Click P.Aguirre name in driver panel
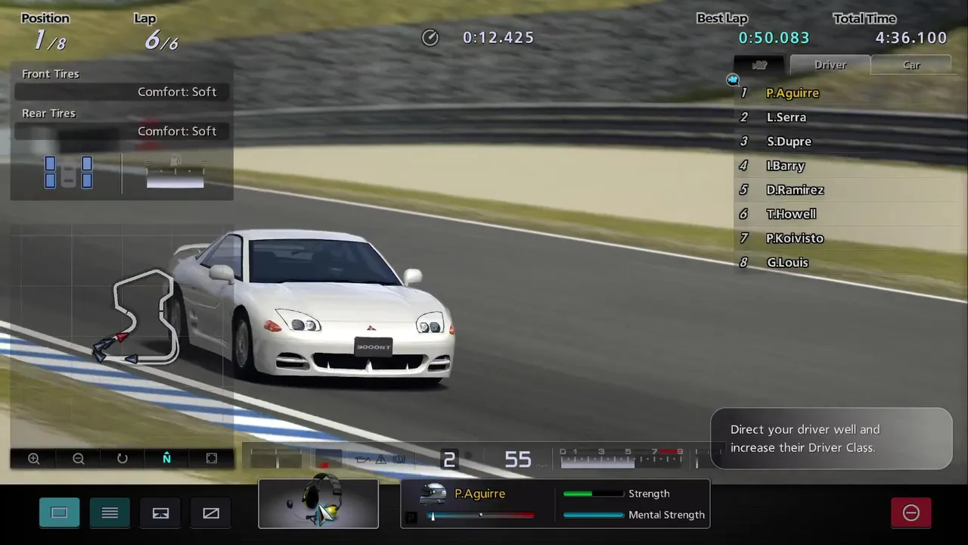 click(x=479, y=494)
